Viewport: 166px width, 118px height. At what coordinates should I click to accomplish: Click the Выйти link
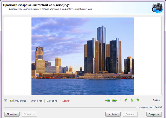pos(156,100)
